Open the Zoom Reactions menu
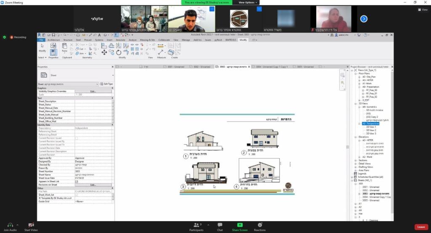The height and width of the screenshot is (233, 431). click(x=260, y=227)
